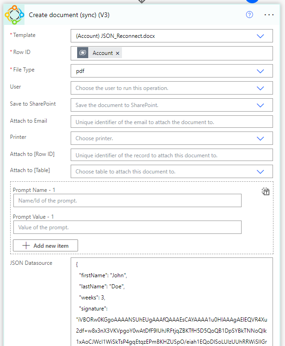Click inside the JSON Datasource text area
This screenshot has width=285, height=346.
tap(172, 302)
